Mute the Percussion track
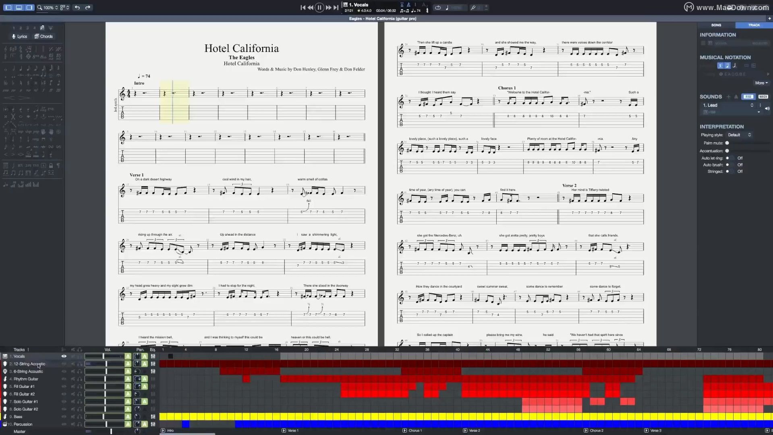 coord(73,424)
